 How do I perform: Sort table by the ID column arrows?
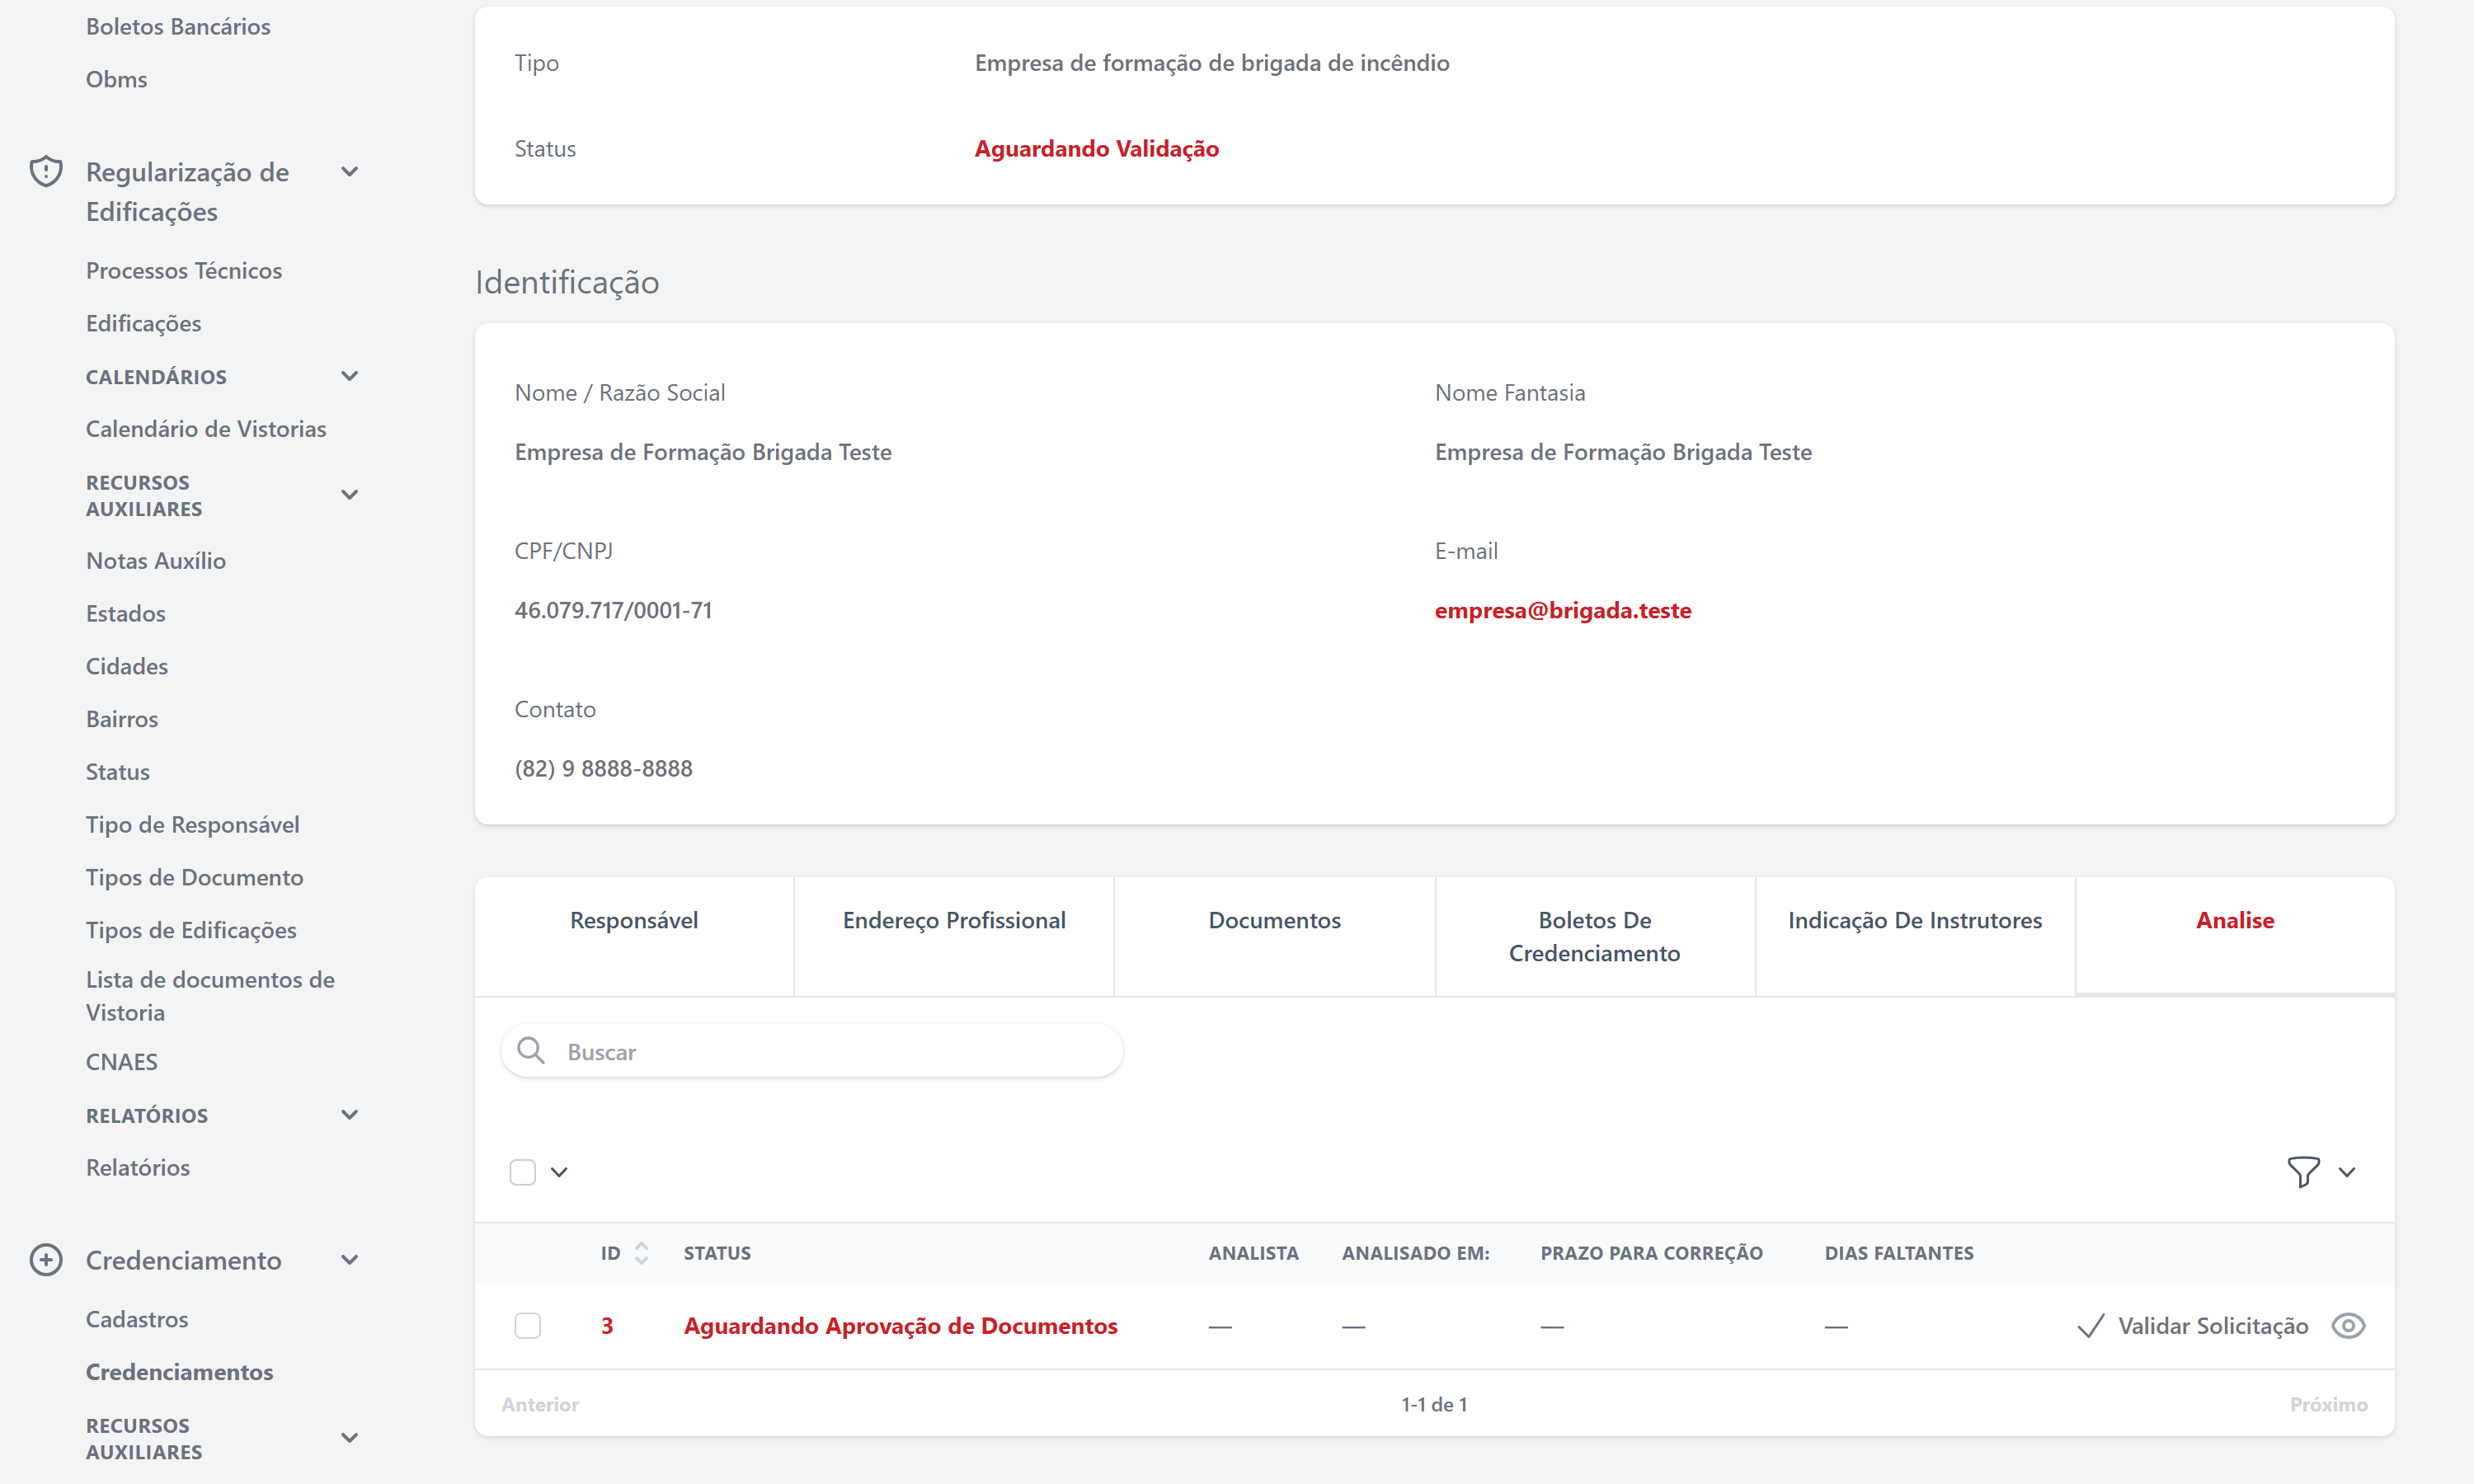(641, 1253)
